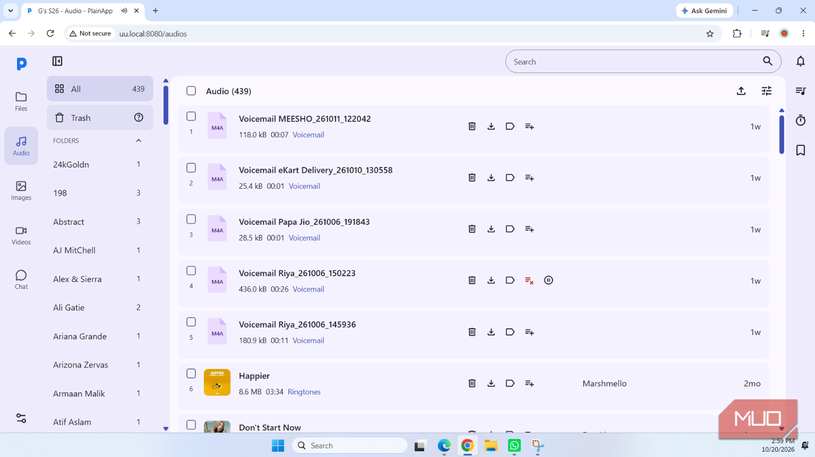The width and height of the screenshot is (815, 457).
Task: Delete Voicemail MEESHO_261011_122042
Action: pos(472,126)
